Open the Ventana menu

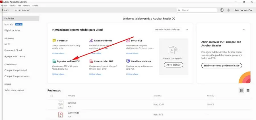pyautogui.click(x=27, y=5)
